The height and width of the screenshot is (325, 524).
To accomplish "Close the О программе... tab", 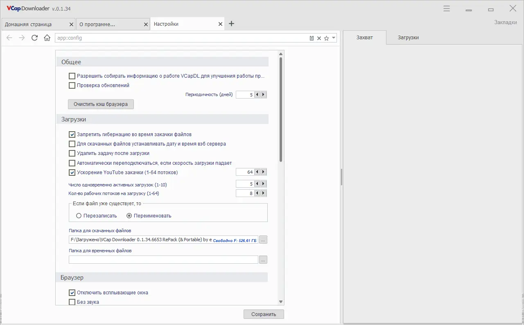I will pos(146,25).
